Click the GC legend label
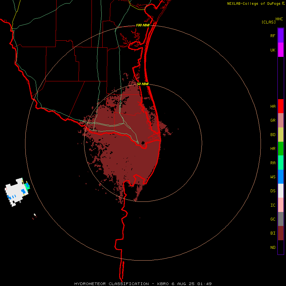The height and width of the screenshot is (286, 286). pyautogui.click(x=273, y=219)
